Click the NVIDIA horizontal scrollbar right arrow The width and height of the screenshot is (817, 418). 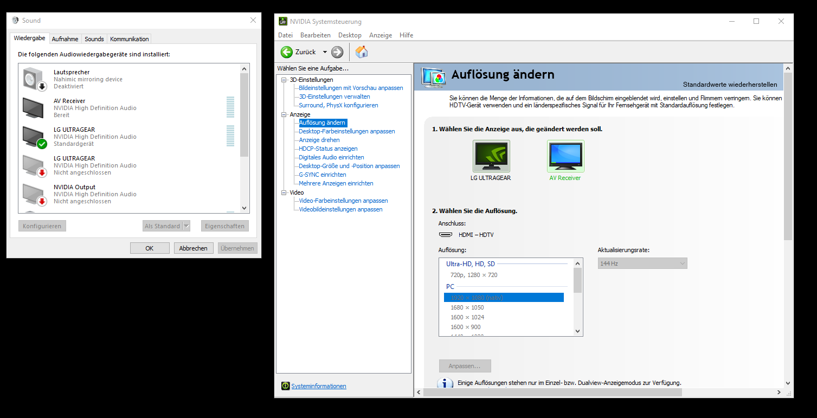(779, 393)
